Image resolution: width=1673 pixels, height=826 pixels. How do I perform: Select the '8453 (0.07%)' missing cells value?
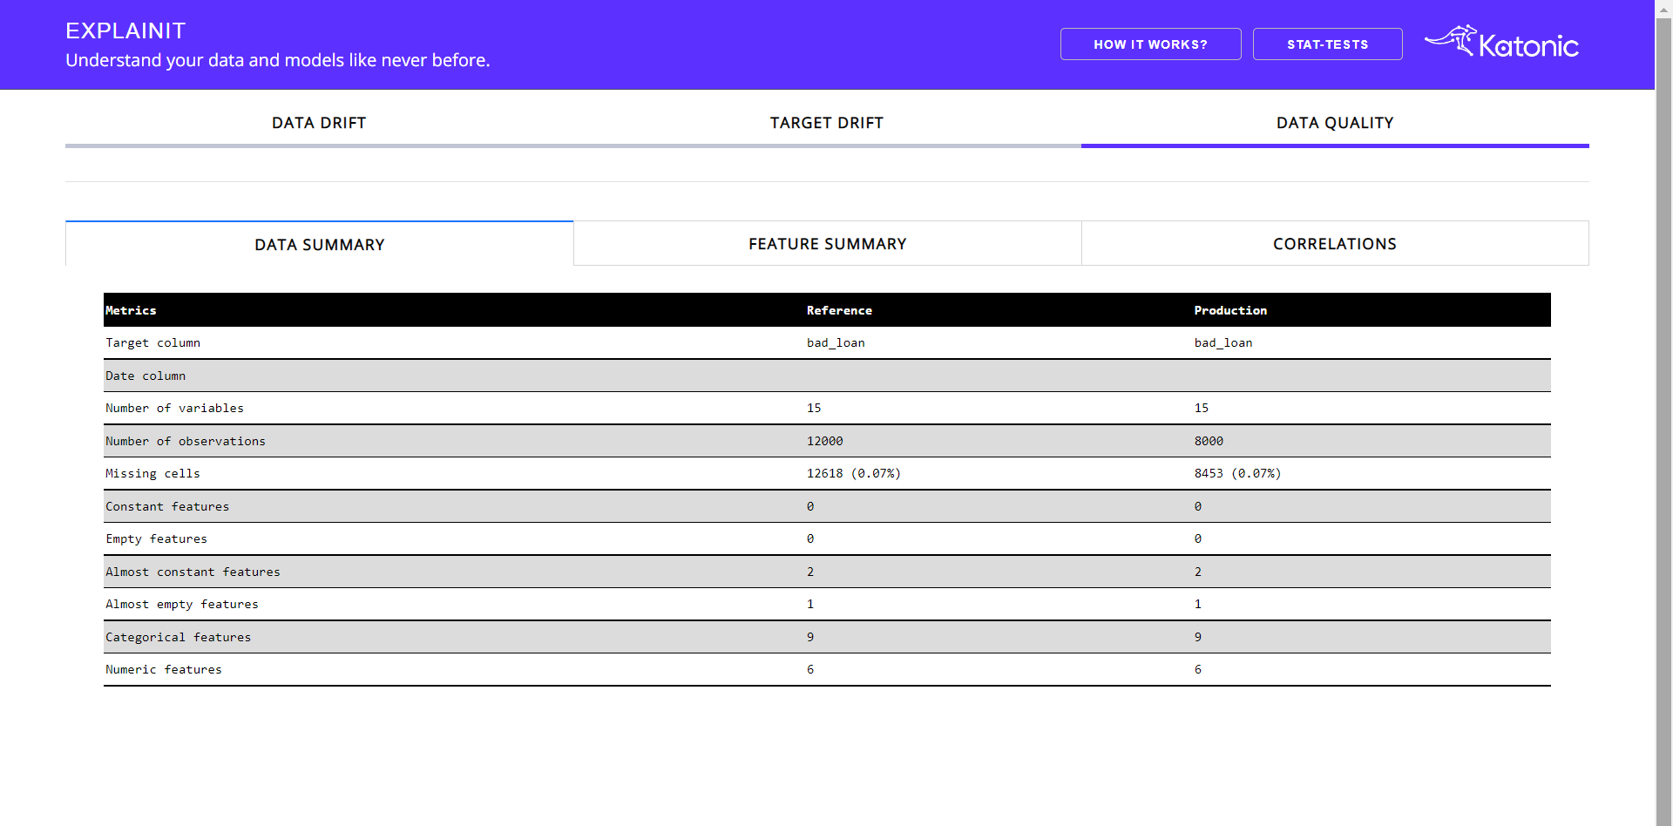pos(1237,473)
